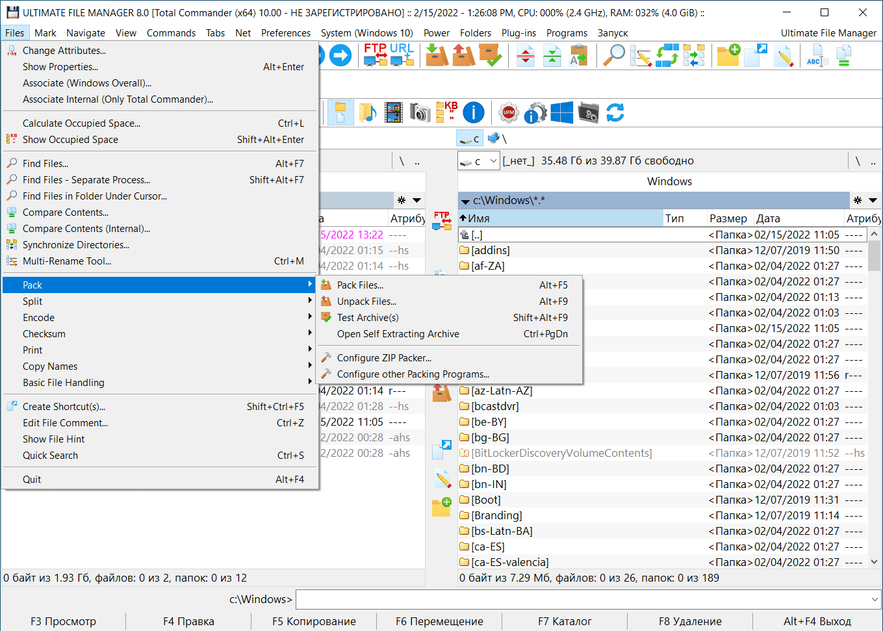Click the right panel vertical scrollbar down arrow

coord(875,562)
